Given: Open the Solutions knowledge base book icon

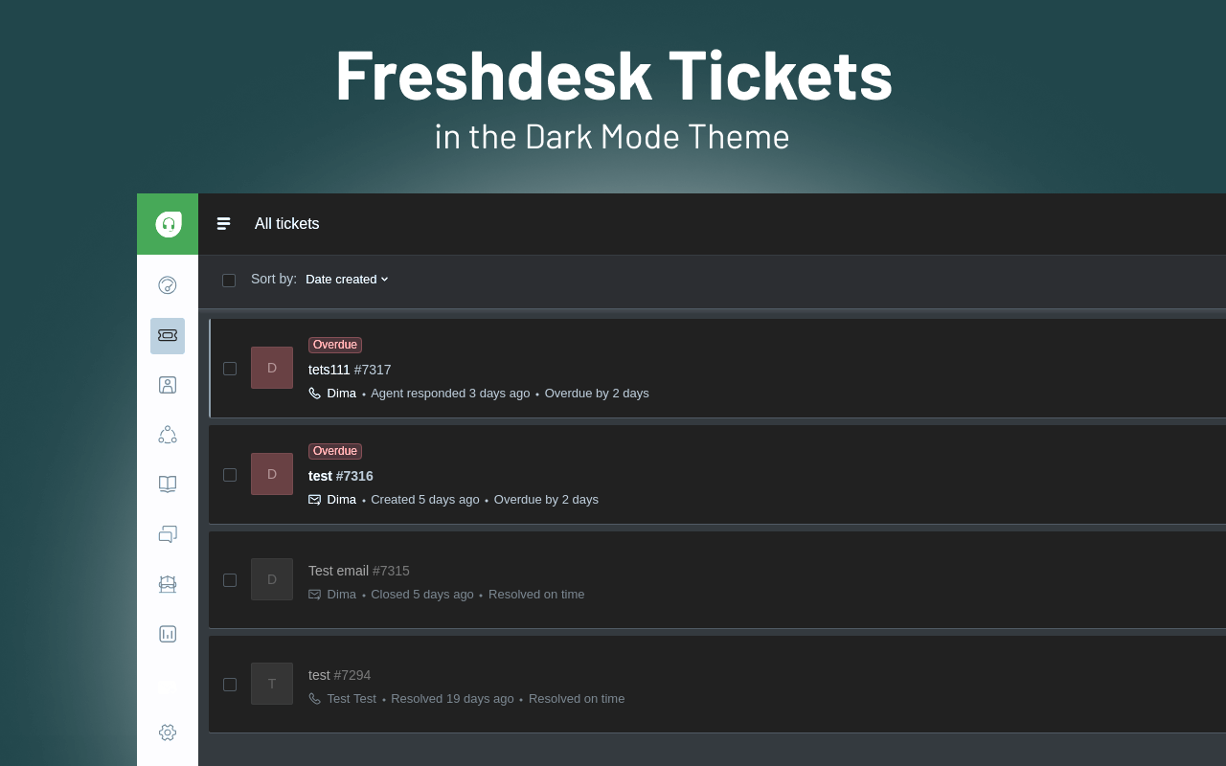Looking at the screenshot, I should 168,484.
